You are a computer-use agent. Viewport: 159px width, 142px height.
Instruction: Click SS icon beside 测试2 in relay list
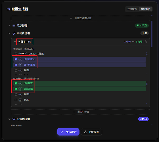point(20,70)
